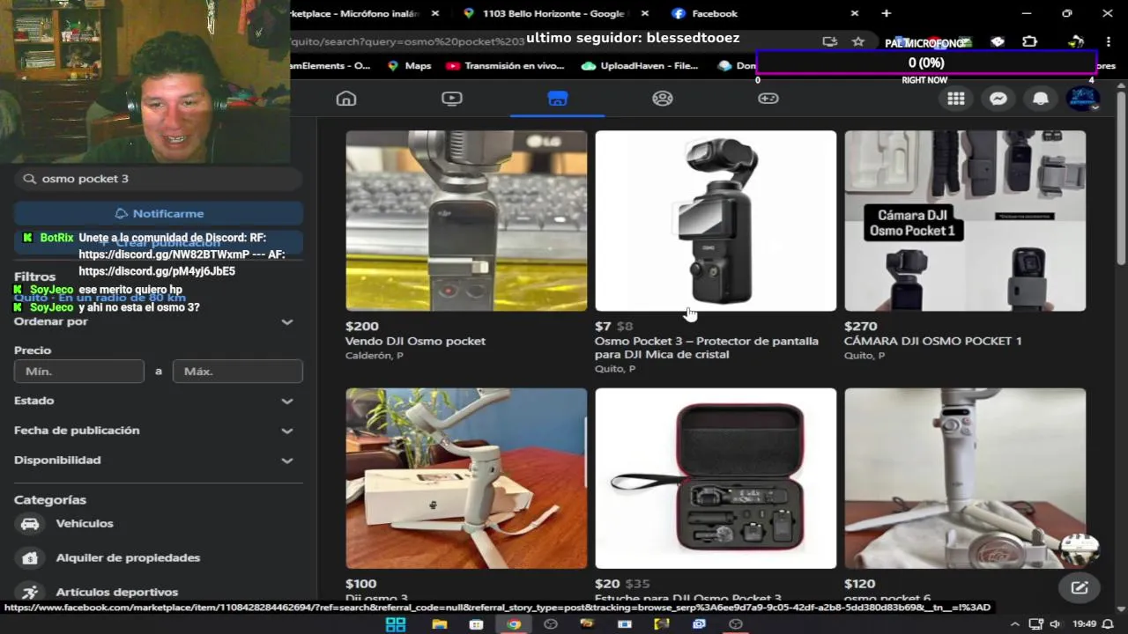Open the $7 screen protector listing image
1128x634 pixels.
tap(716, 221)
